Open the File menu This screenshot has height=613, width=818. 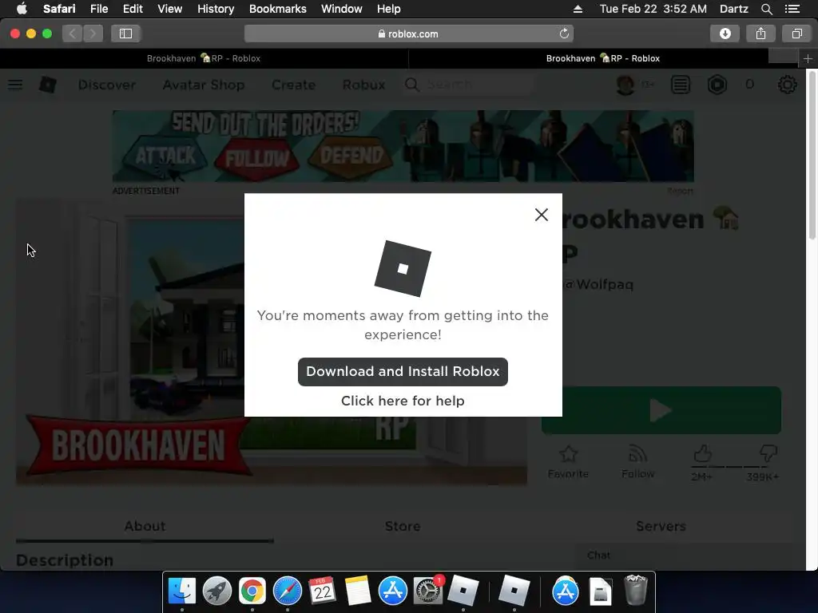click(x=98, y=9)
